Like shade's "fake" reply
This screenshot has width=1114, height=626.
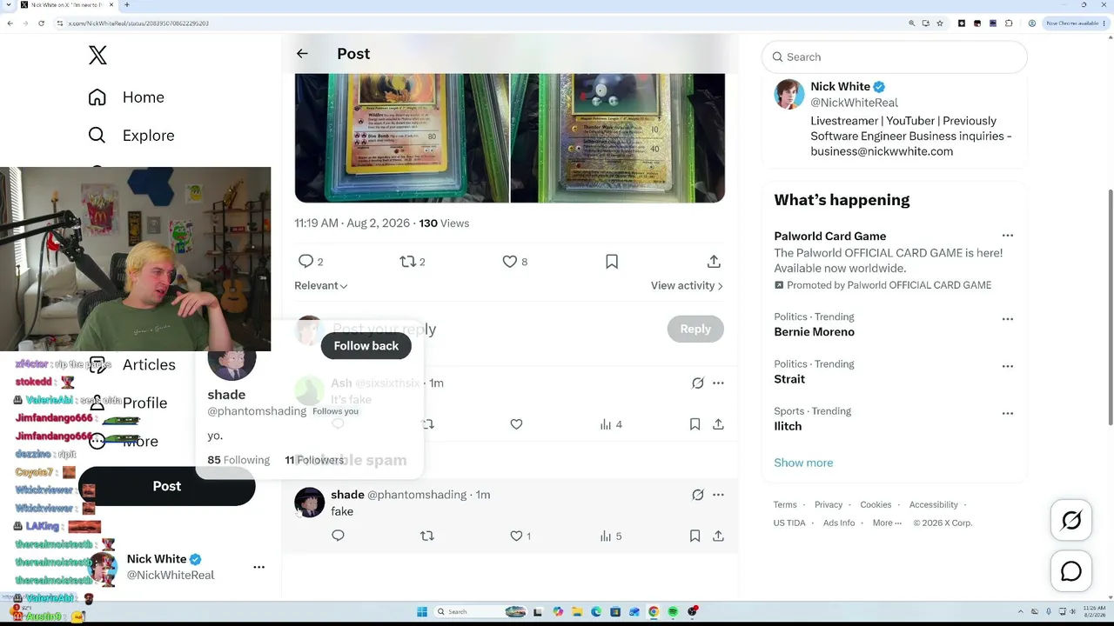pos(516,536)
